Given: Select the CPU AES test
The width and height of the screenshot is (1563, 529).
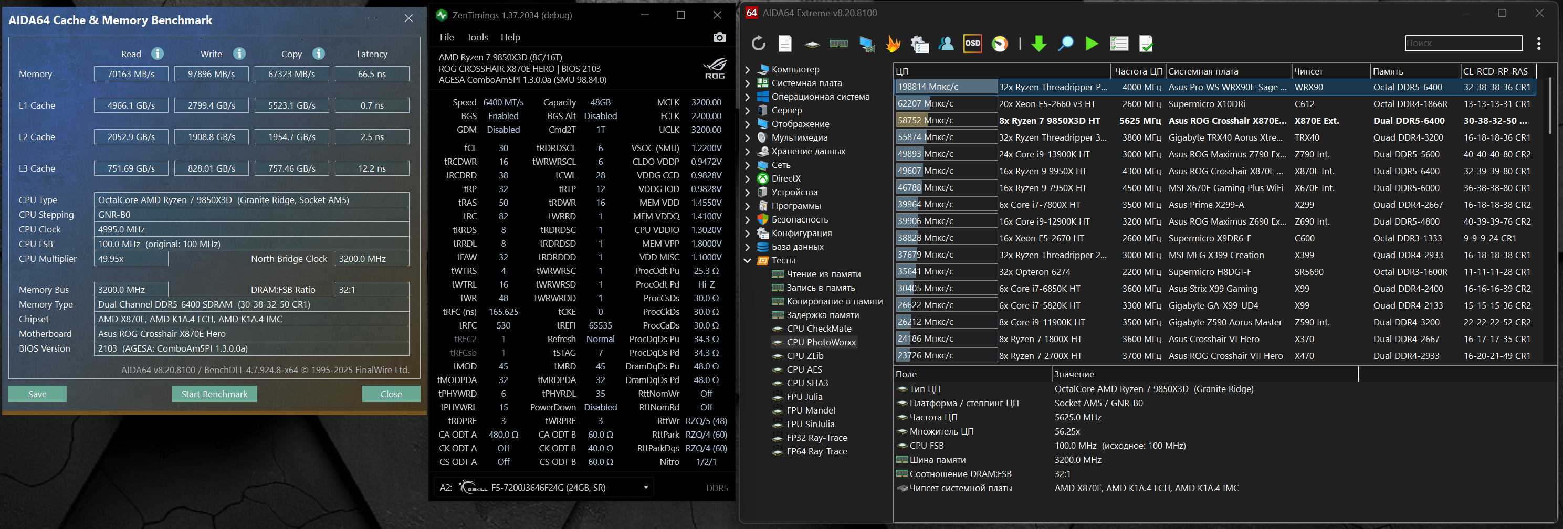Looking at the screenshot, I should 804,370.
